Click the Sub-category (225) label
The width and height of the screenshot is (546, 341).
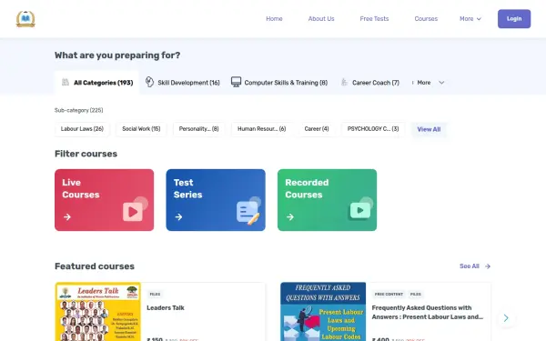point(78,110)
